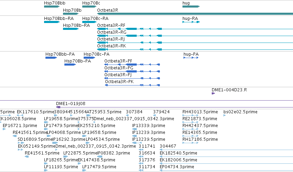
Task: Select the SD16809.5prime EST label
Action: pyautogui.click(x=35, y=139)
